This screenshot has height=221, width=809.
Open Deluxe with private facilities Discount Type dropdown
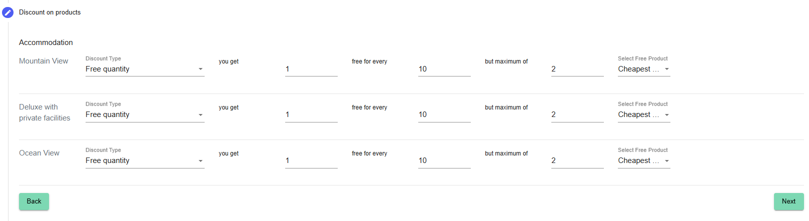click(x=145, y=114)
